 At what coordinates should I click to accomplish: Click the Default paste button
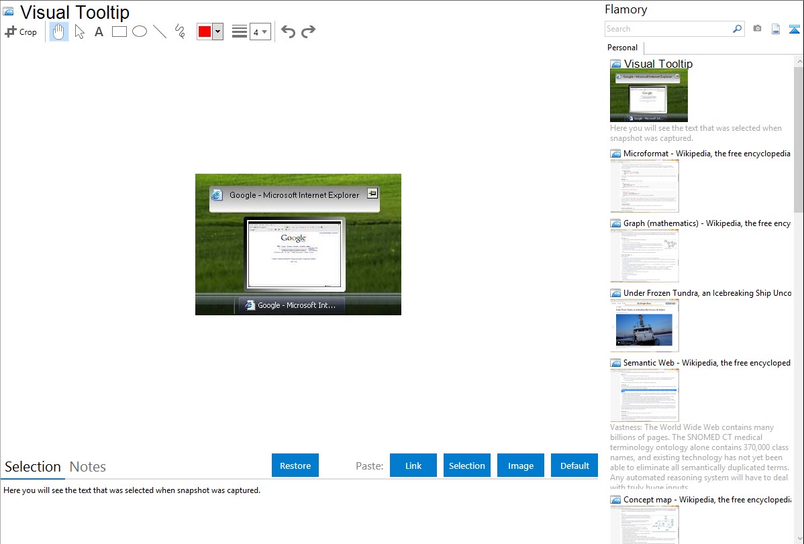pos(574,466)
